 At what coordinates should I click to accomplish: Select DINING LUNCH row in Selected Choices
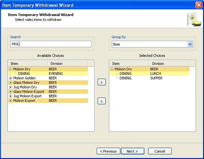click(150, 73)
